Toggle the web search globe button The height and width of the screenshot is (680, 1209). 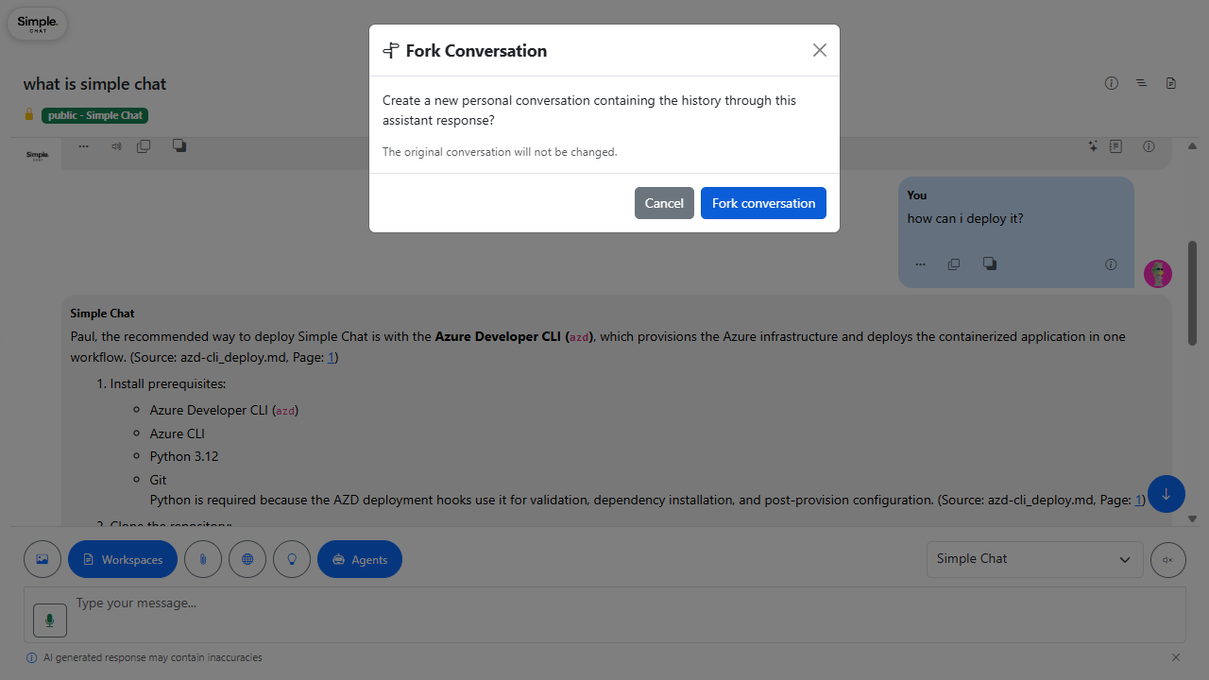tap(247, 559)
